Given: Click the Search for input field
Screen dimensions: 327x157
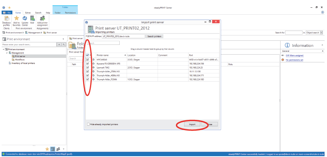Looking at the screenshot, I should pos(294,33).
